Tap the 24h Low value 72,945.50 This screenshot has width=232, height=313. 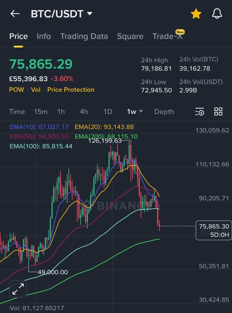tap(156, 91)
